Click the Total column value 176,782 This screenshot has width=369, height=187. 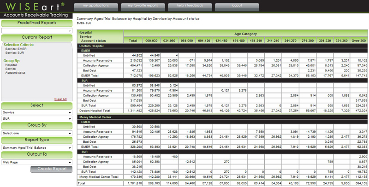pyautogui.click(x=136, y=137)
